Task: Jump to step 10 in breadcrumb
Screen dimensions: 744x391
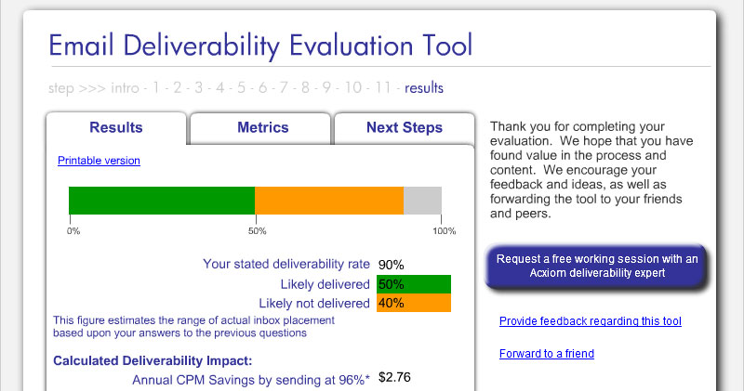Action: (353, 87)
